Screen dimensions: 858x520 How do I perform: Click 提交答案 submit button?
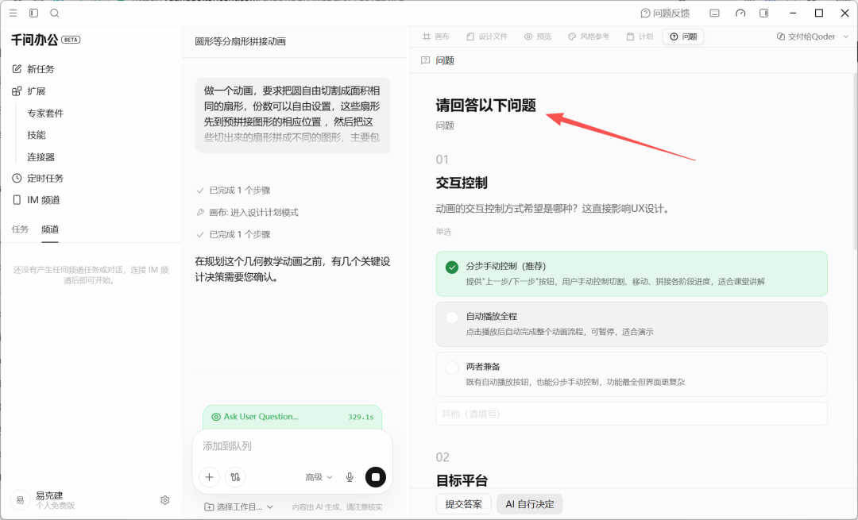click(463, 504)
